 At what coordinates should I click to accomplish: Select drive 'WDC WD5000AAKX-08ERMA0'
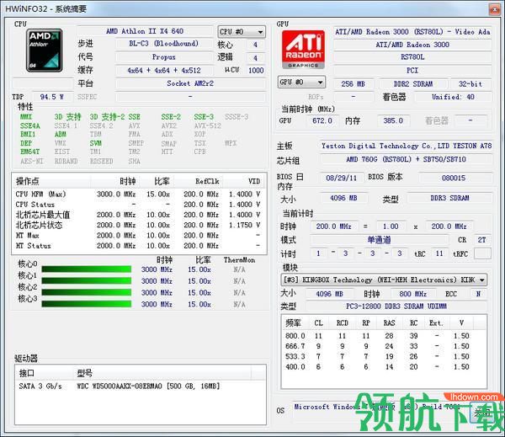tap(148, 386)
